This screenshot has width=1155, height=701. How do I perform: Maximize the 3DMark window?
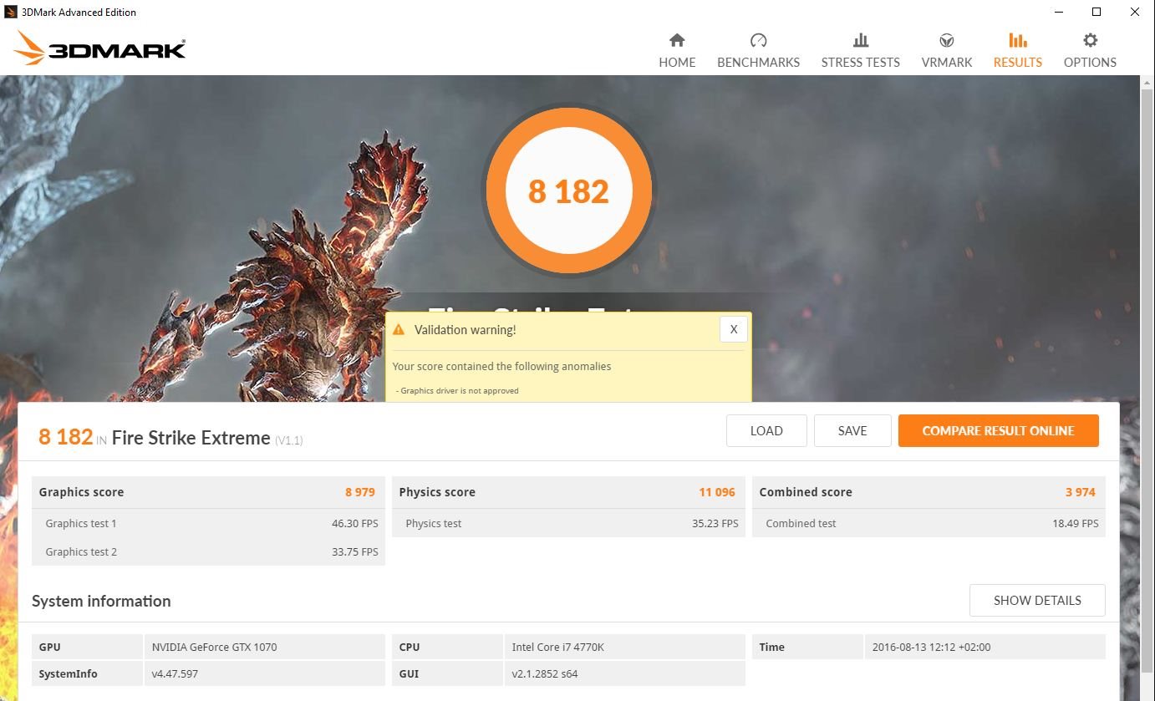click(1096, 12)
